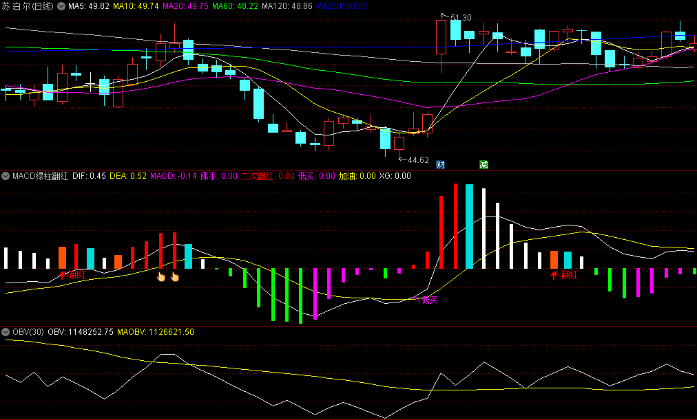Click the second 佛手 hand pointer icon
The height and width of the screenshot is (420, 697).
click(175, 277)
